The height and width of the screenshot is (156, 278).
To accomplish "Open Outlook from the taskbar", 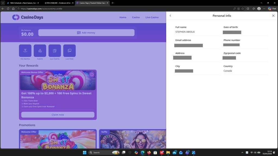I will (181, 152).
